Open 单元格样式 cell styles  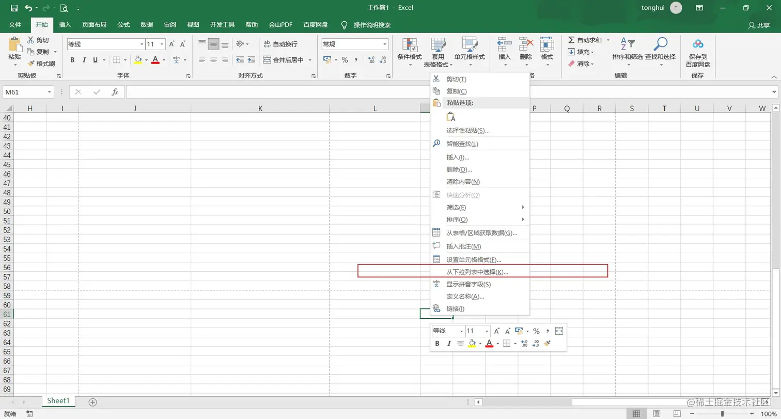(470, 53)
